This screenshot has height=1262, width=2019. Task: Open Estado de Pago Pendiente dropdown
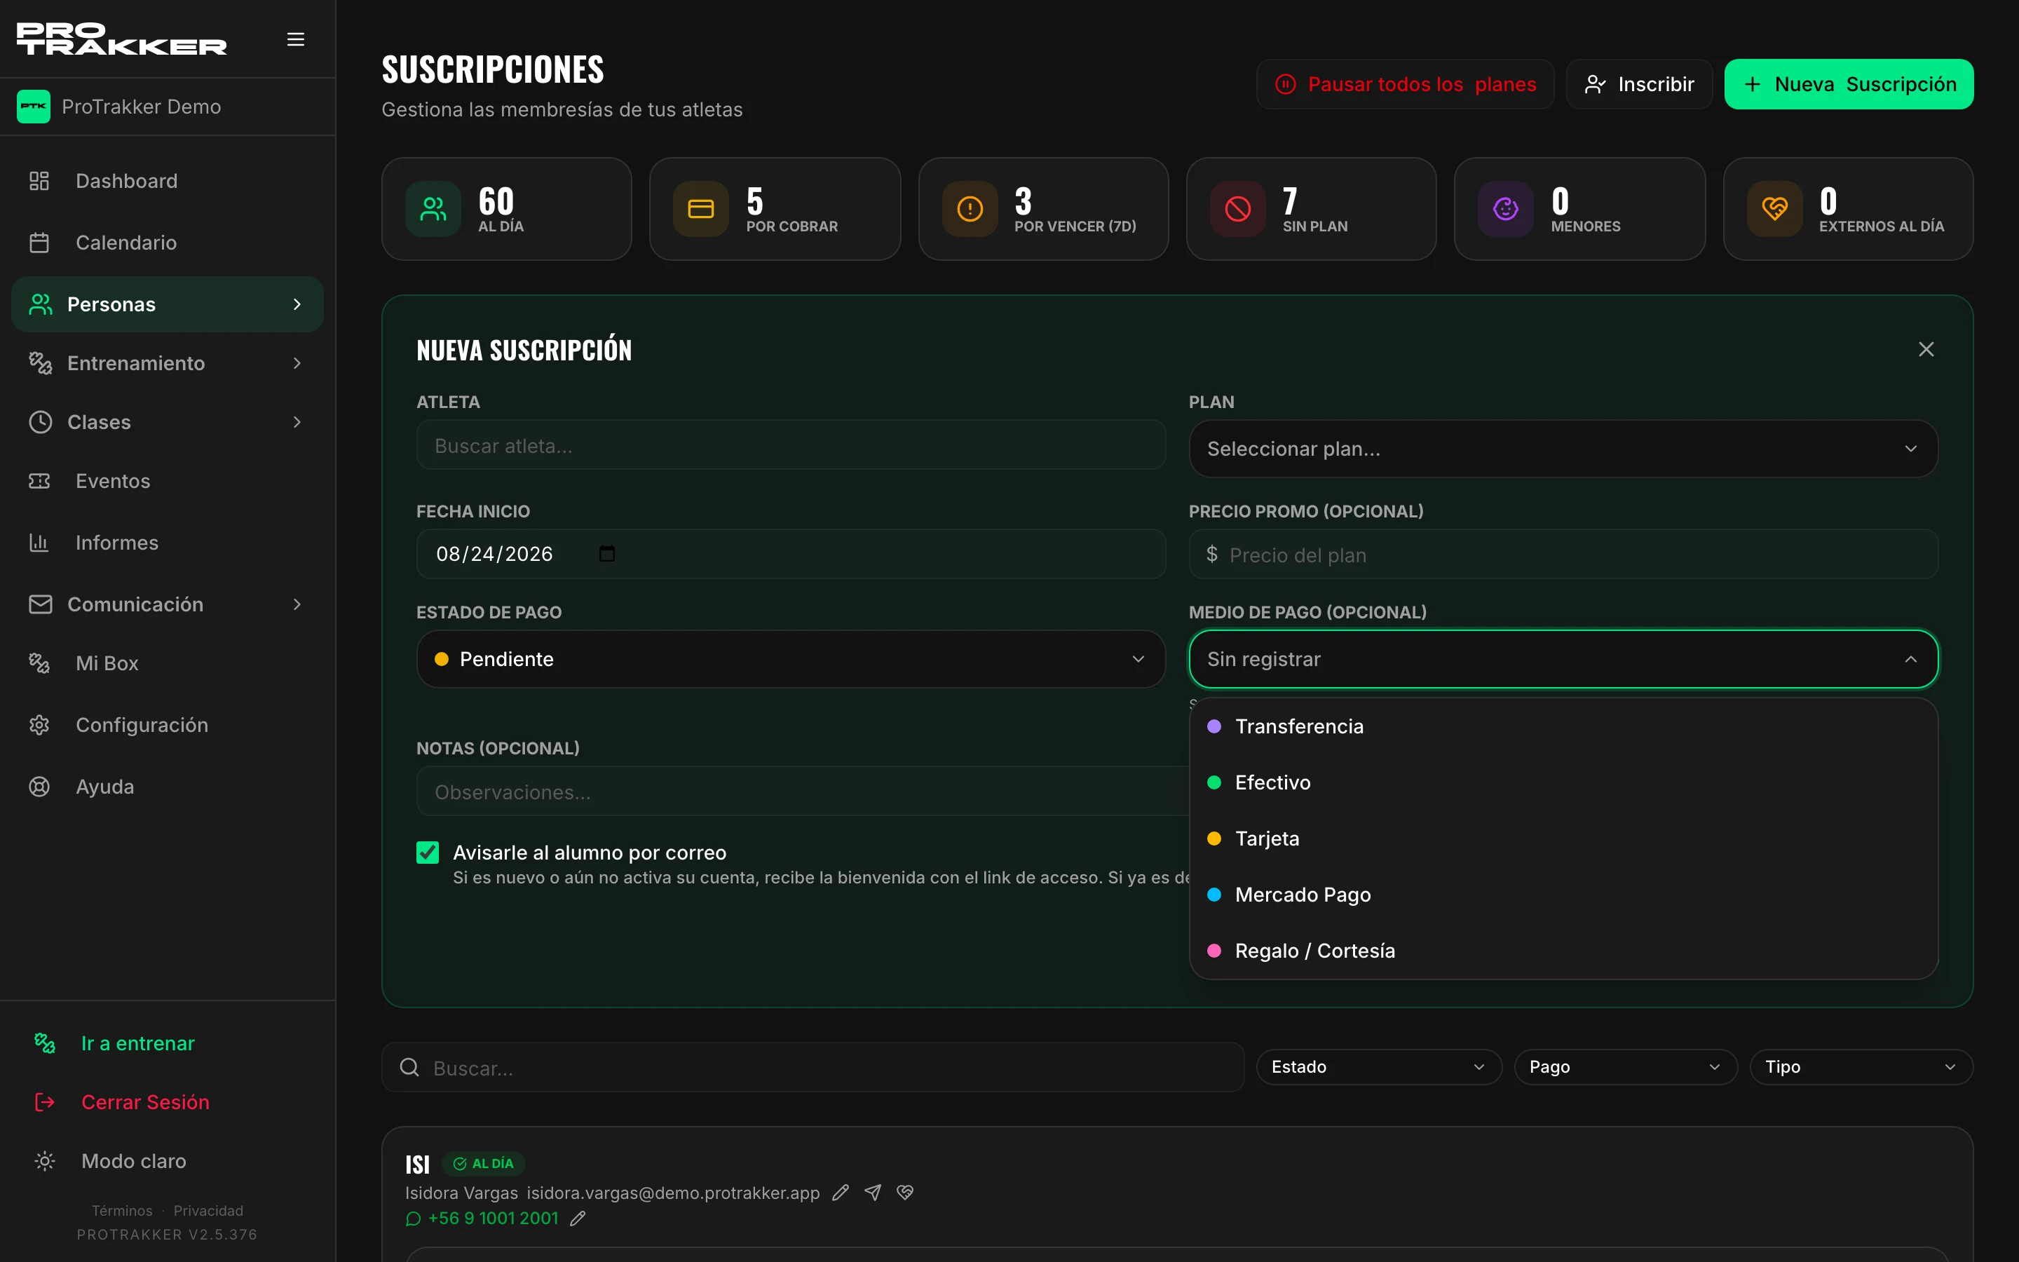(790, 659)
